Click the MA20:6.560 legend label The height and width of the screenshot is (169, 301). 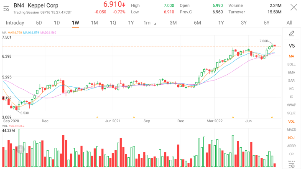[48, 33]
